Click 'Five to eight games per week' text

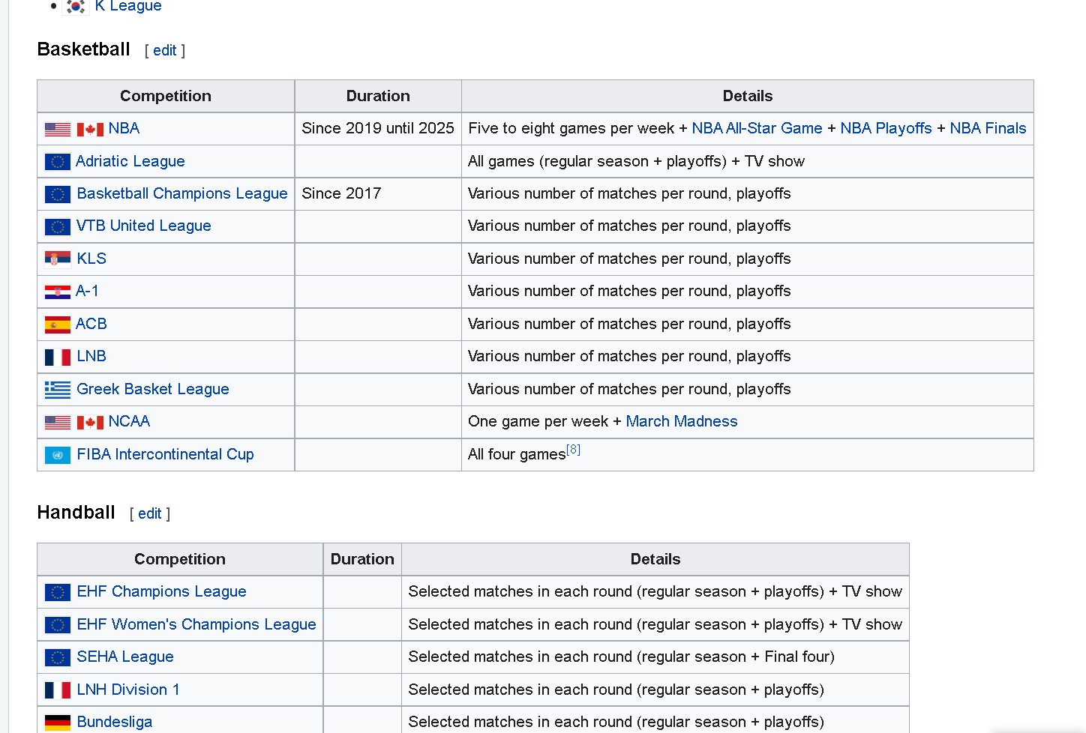click(571, 128)
